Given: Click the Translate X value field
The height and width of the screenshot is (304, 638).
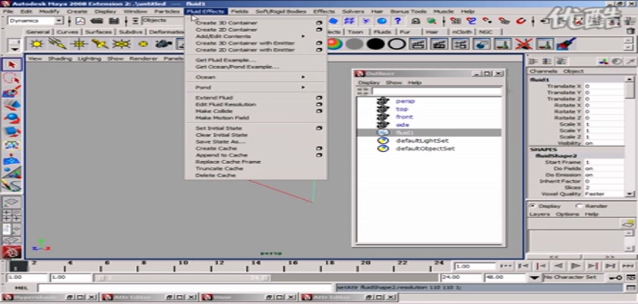Looking at the screenshot, I should [x=604, y=87].
